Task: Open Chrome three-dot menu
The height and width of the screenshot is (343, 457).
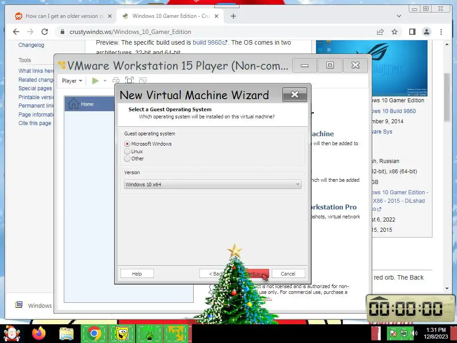Action: point(441,32)
